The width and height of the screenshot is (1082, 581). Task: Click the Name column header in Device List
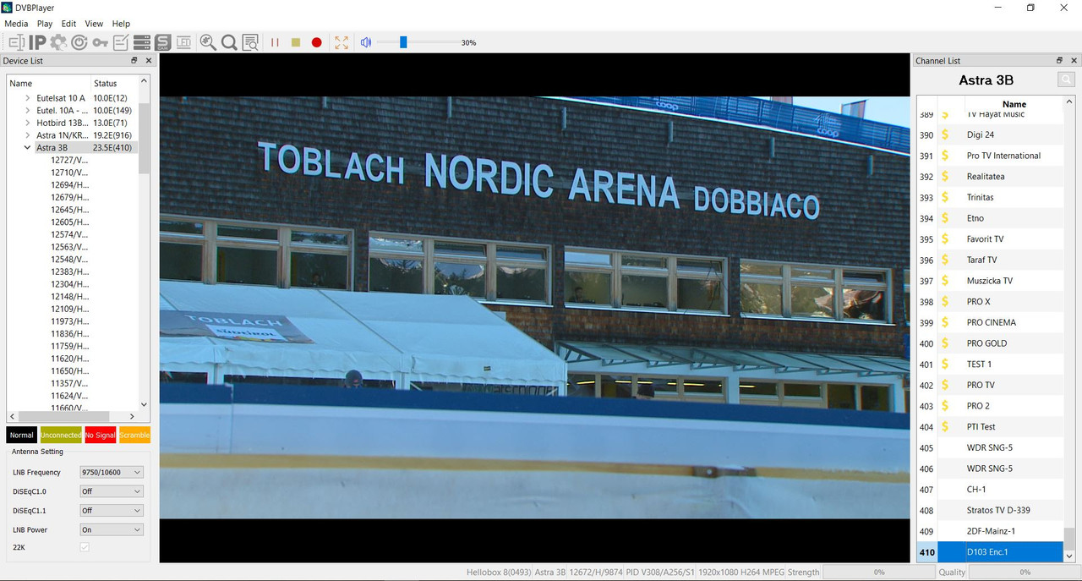49,83
